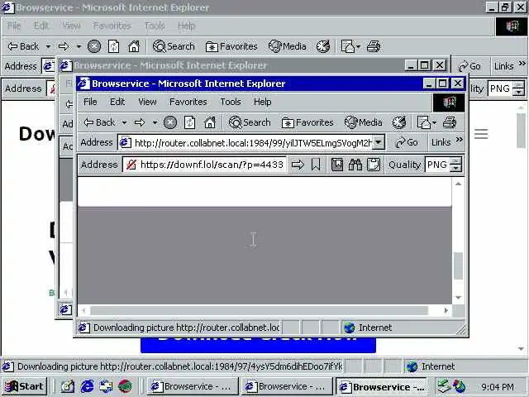Image resolution: width=529 pixels, height=397 pixels.
Task: Click Stop icon in front window toolbar
Action: click(x=170, y=122)
